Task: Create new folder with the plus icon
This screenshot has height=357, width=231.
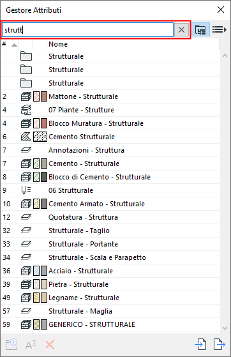Action: [x=11, y=344]
